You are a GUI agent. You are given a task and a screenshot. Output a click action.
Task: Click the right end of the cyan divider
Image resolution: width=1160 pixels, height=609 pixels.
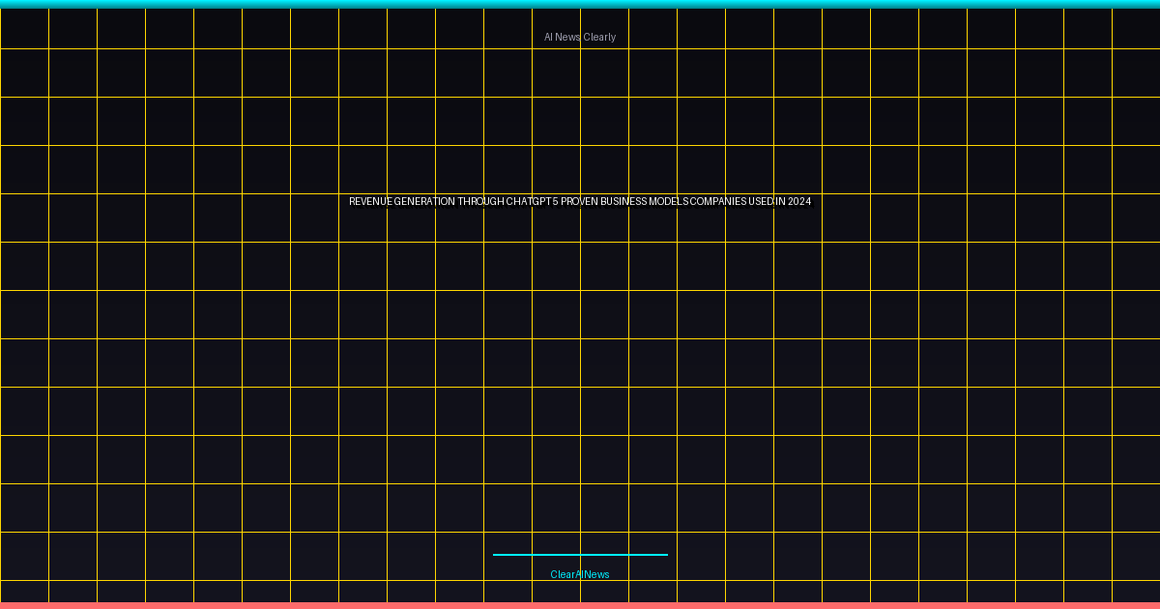(x=664, y=555)
